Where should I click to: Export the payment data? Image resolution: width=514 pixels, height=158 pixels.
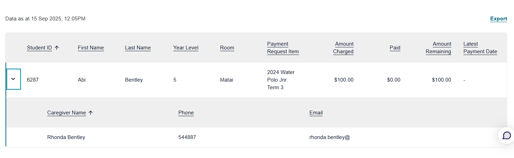click(499, 19)
